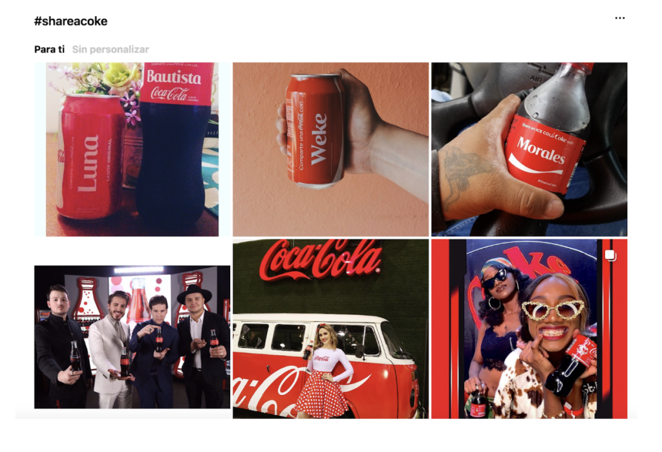Switch to the Para ti tab
The image size is (662, 452).
pos(49,49)
